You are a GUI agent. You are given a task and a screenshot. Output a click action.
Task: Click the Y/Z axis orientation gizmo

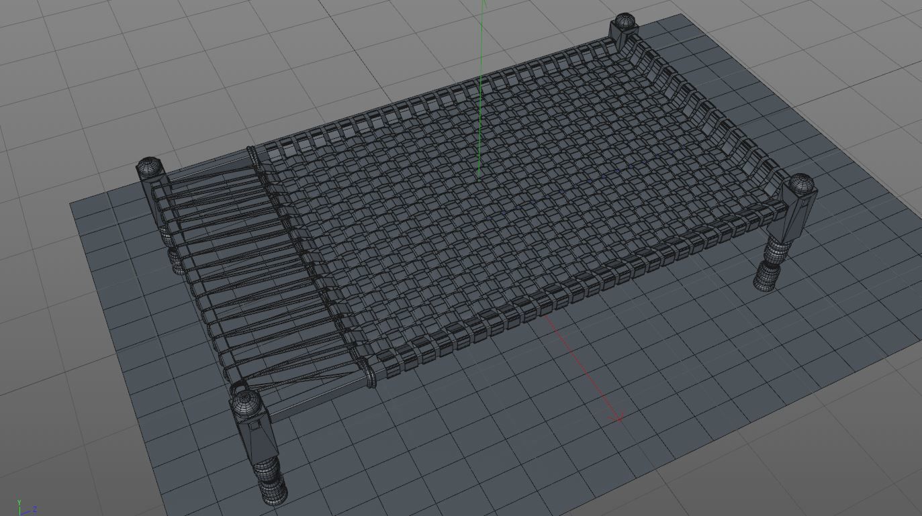pyautogui.click(x=27, y=508)
